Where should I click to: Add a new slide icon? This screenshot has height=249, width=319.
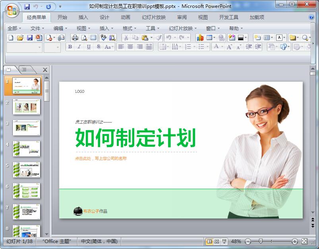[257, 38]
